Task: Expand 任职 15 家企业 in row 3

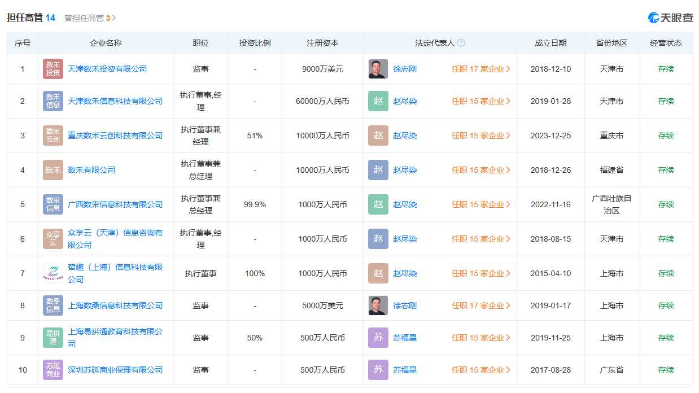Action: click(481, 136)
